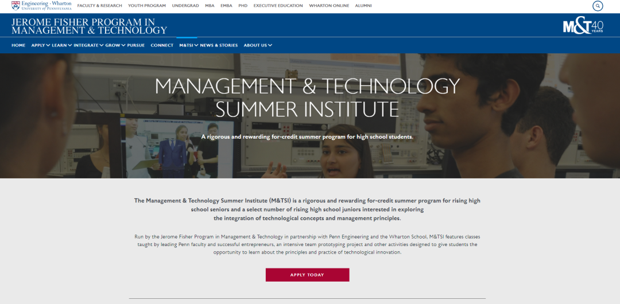Visit Wharton Online link

329,6
